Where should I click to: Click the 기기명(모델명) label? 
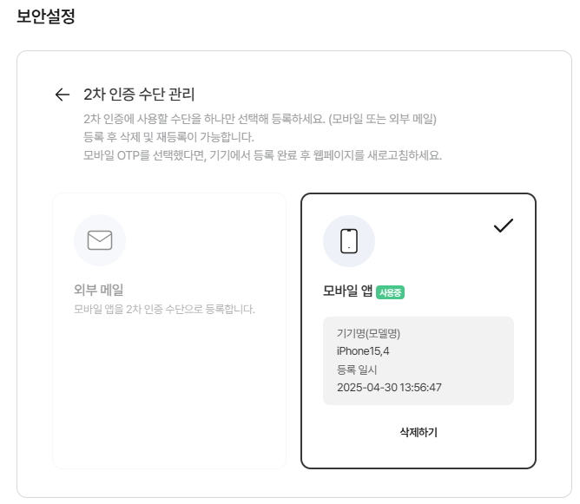pyautogui.click(x=368, y=333)
